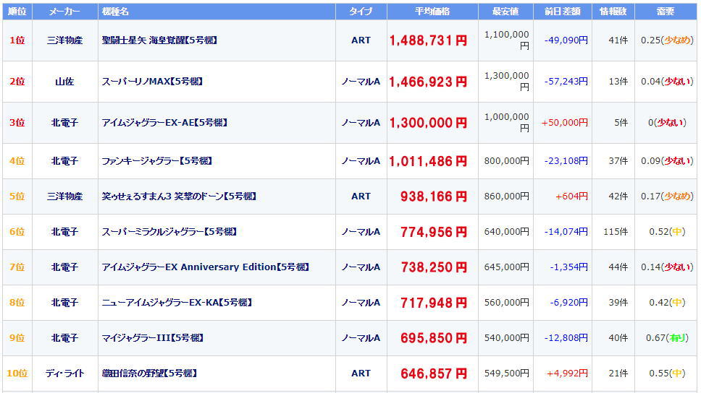Click the 情報数 column header
The width and height of the screenshot is (701, 393).
(613, 11)
